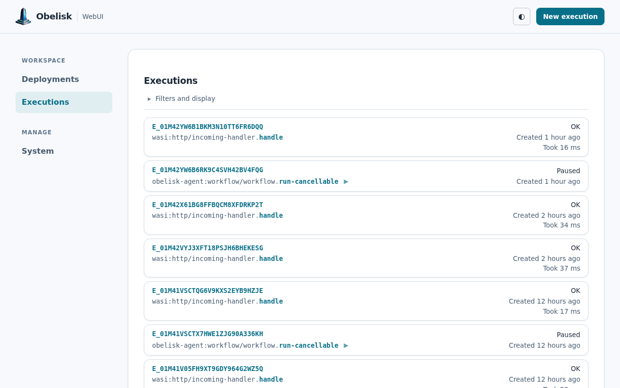This screenshot has width=620, height=388.
Task: Click 'Created 1 hour ago' on the OK execution
Action: (x=548, y=137)
